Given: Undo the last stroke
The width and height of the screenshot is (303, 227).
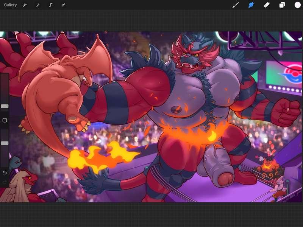Looking at the screenshot, I should [x=5, y=173].
